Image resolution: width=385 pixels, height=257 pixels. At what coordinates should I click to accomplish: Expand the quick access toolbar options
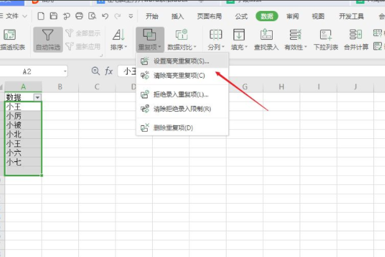(131, 17)
